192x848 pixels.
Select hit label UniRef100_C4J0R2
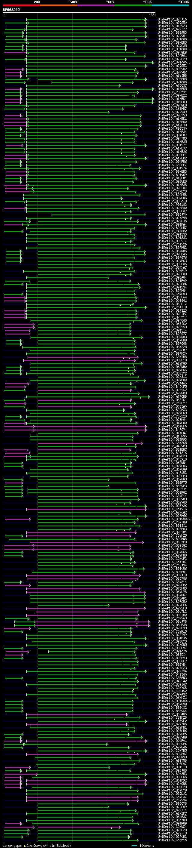pos(172,231)
